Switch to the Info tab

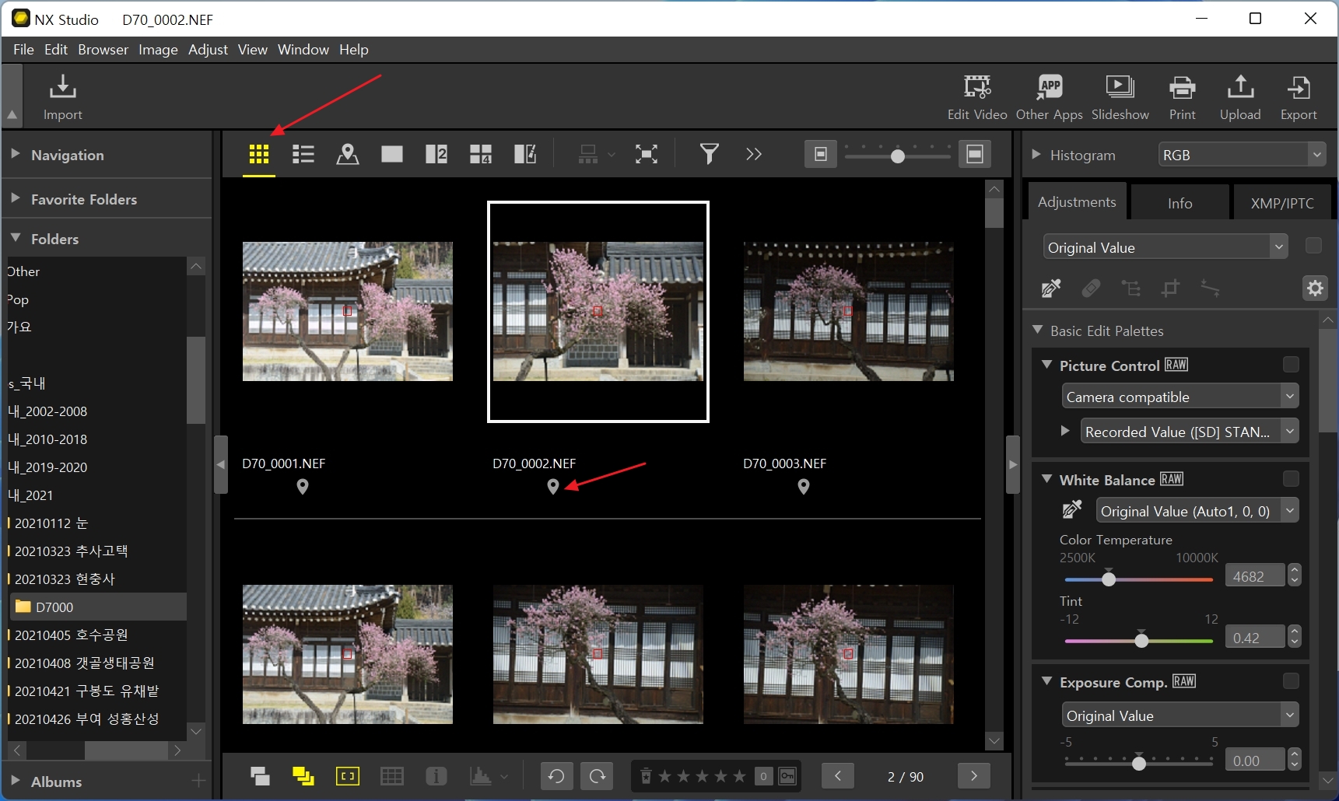(1180, 203)
